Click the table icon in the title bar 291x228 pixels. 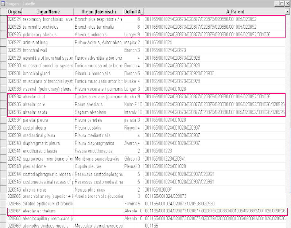click(x=3, y=3)
